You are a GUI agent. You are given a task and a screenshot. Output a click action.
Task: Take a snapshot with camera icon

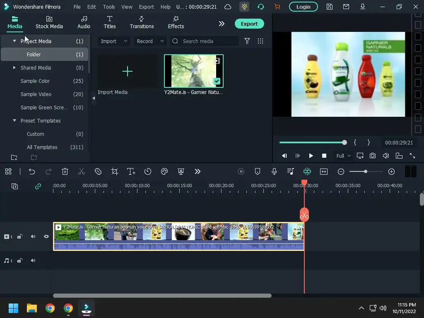(x=373, y=156)
